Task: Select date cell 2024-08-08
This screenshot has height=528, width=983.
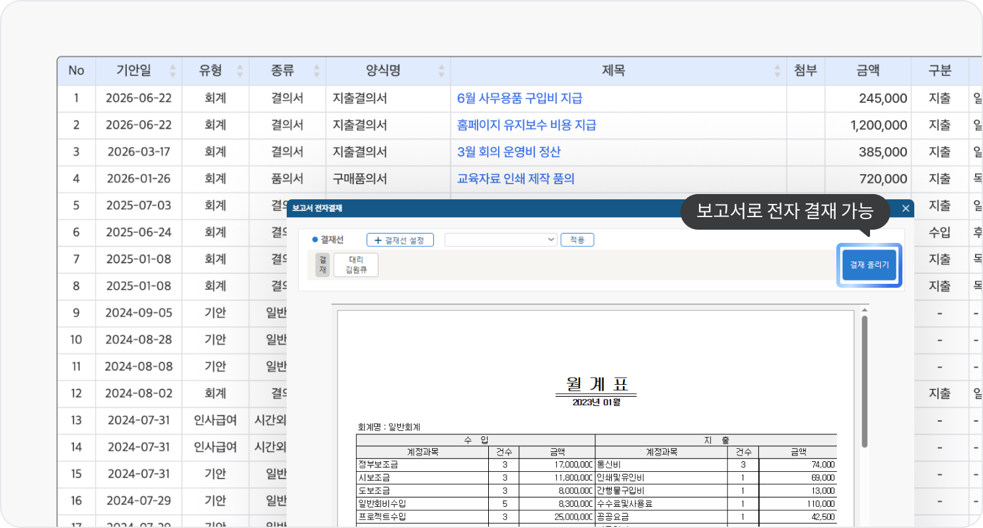Action: click(x=139, y=366)
